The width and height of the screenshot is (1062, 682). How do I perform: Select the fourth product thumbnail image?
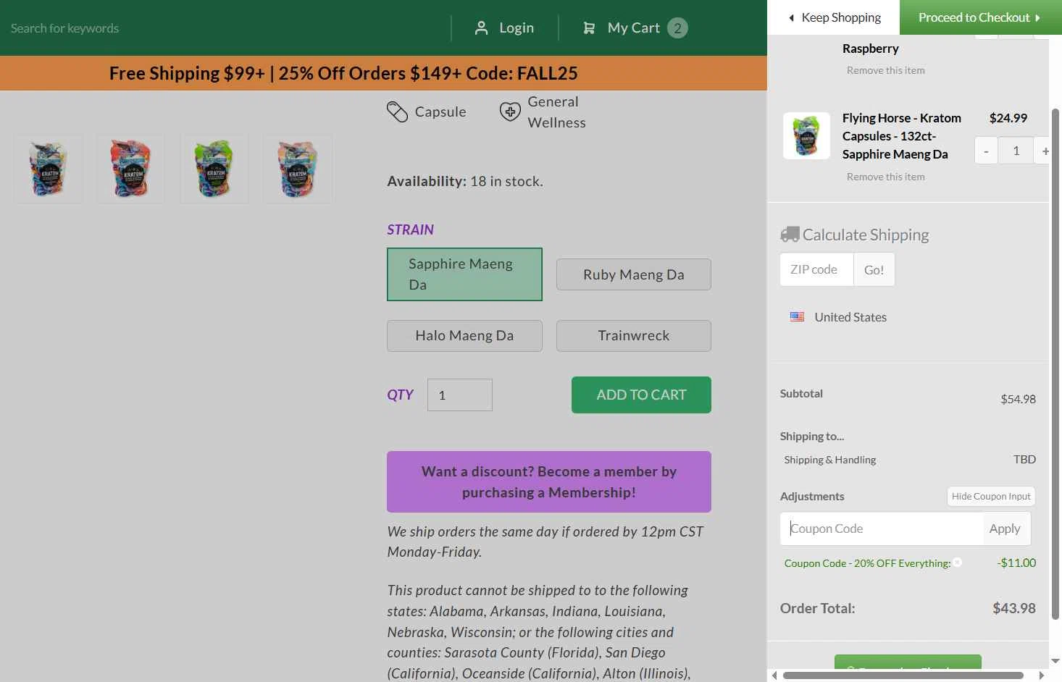coord(298,169)
